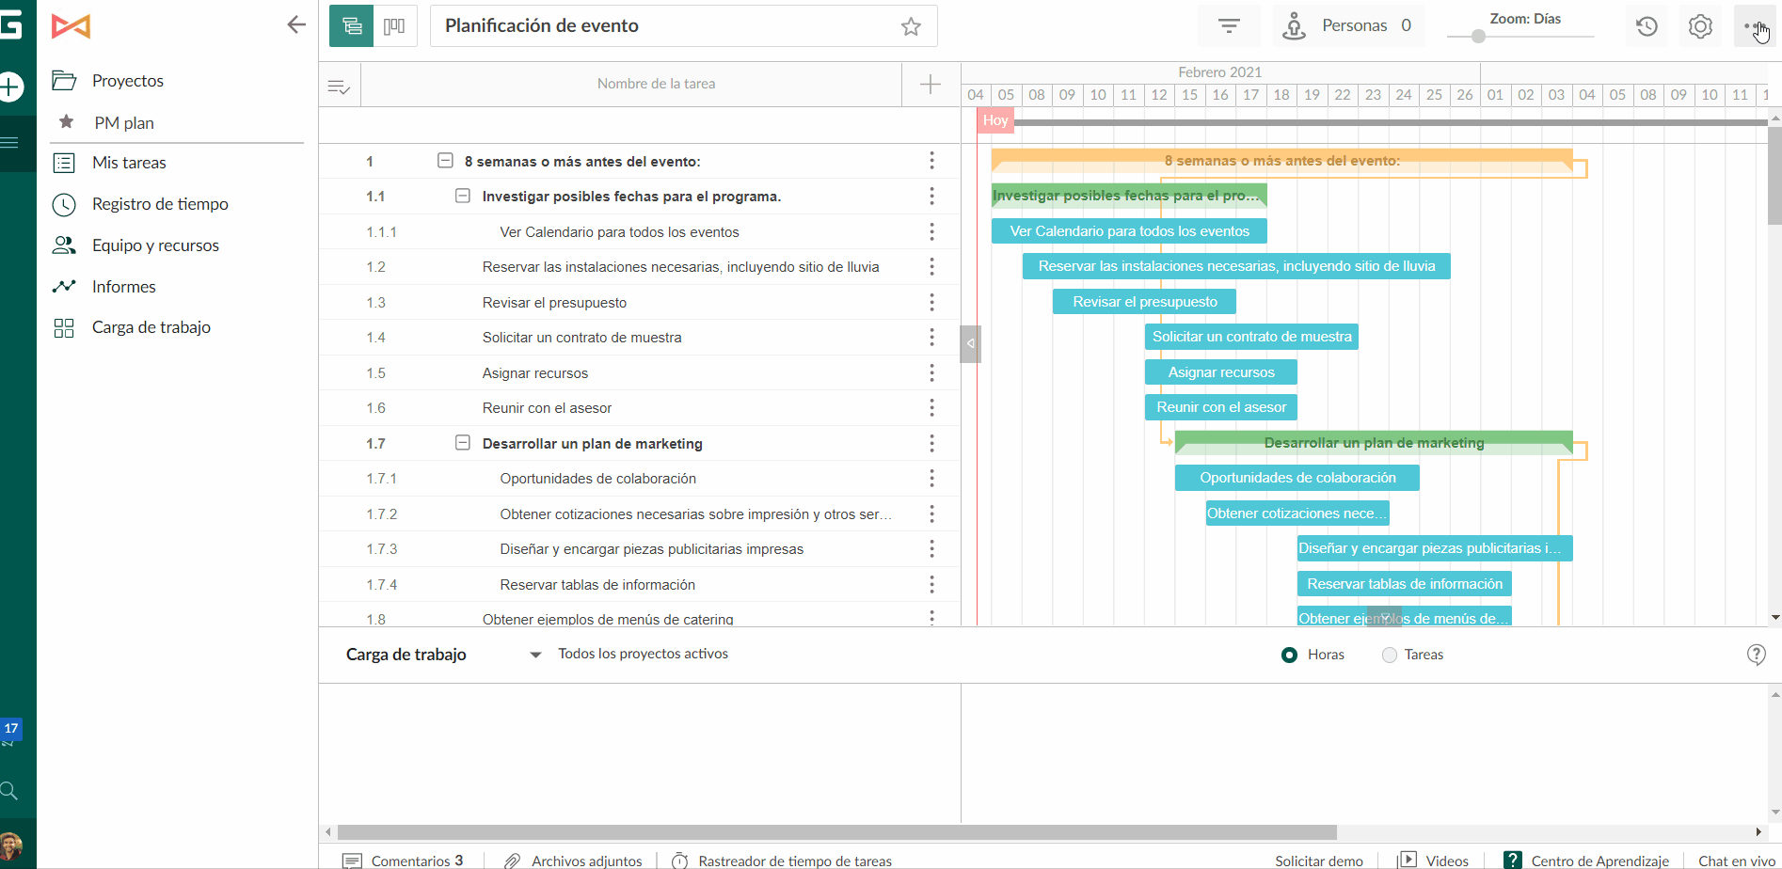Collapse Desarrollar un plan de marketing group
This screenshot has height=869, width=1782.
pyautogui.click(x=463, y=442)
